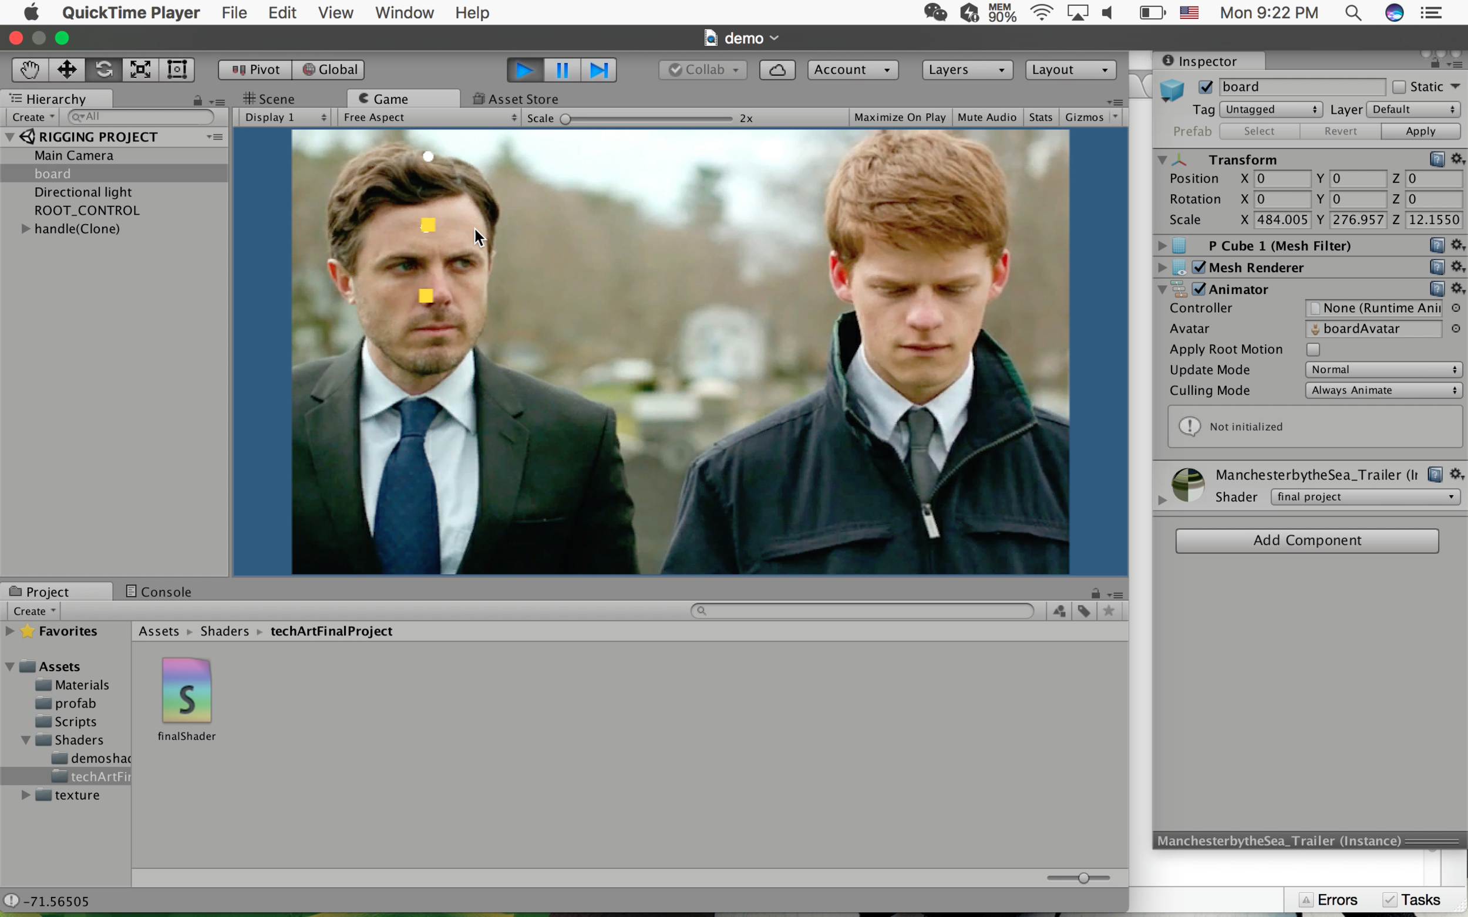The height and width of the screenshot is (917, 1468).
Task: Select the Rect Transform tool
Action: click(x=177, y=69)
